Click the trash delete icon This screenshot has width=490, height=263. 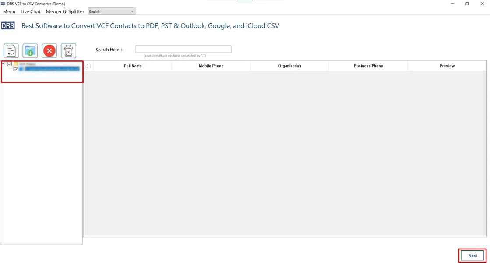68,50
